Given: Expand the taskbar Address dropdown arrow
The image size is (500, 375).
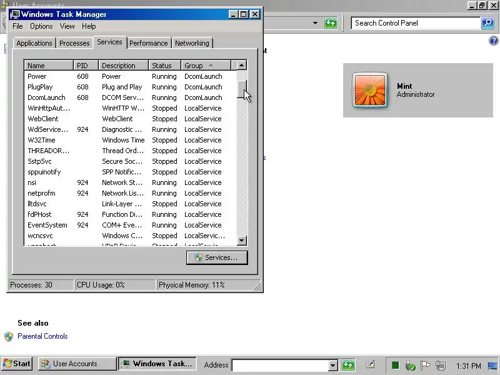Looking at the screenshot, I should tap(332, 365).
